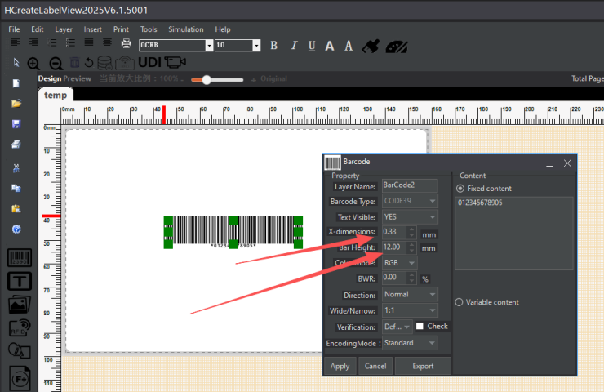
Task: Open Direction Normal dropdown
Action: 410,295
